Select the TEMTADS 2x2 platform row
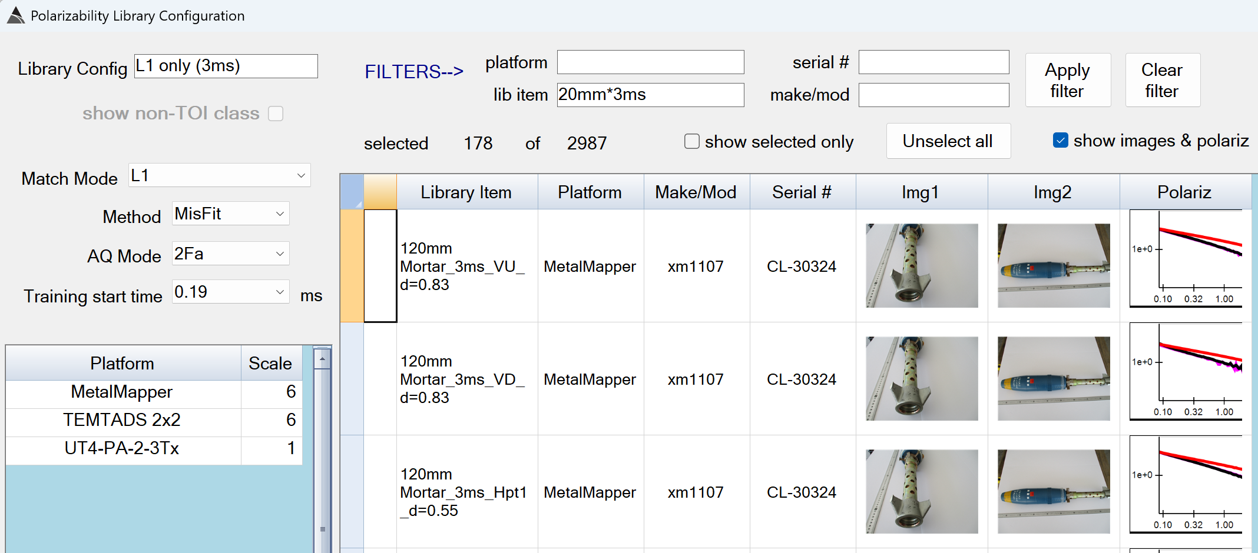 [x=122, y=420]
